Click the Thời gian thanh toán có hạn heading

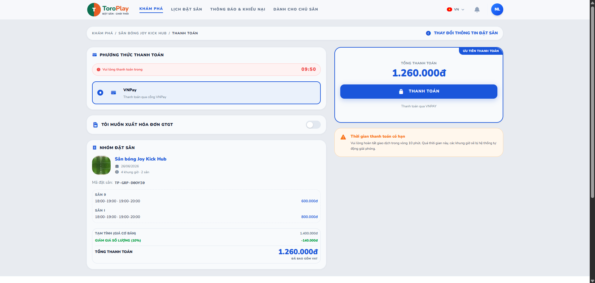(x=378, y=136)
